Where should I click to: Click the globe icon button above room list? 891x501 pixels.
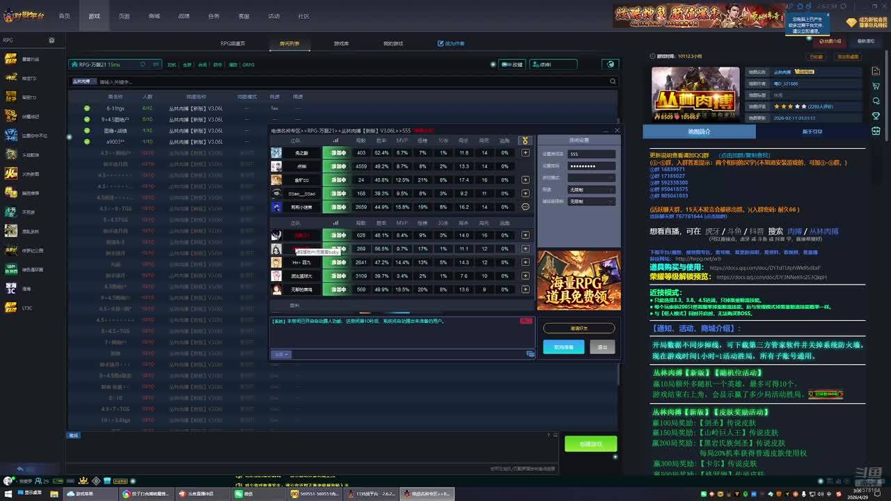click(x=610, y=64)
